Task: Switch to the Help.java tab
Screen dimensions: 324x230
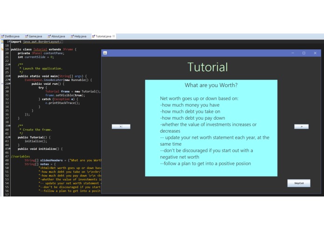Action: point(78,36)
